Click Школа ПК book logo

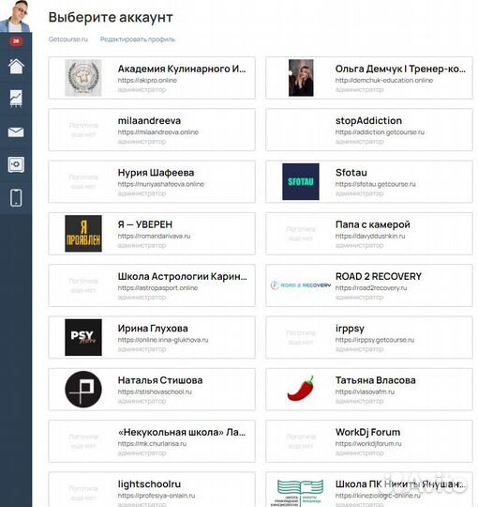(x=301, y=493)
